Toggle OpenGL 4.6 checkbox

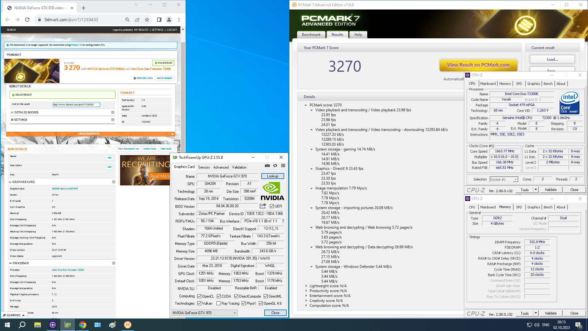[261, 303]
